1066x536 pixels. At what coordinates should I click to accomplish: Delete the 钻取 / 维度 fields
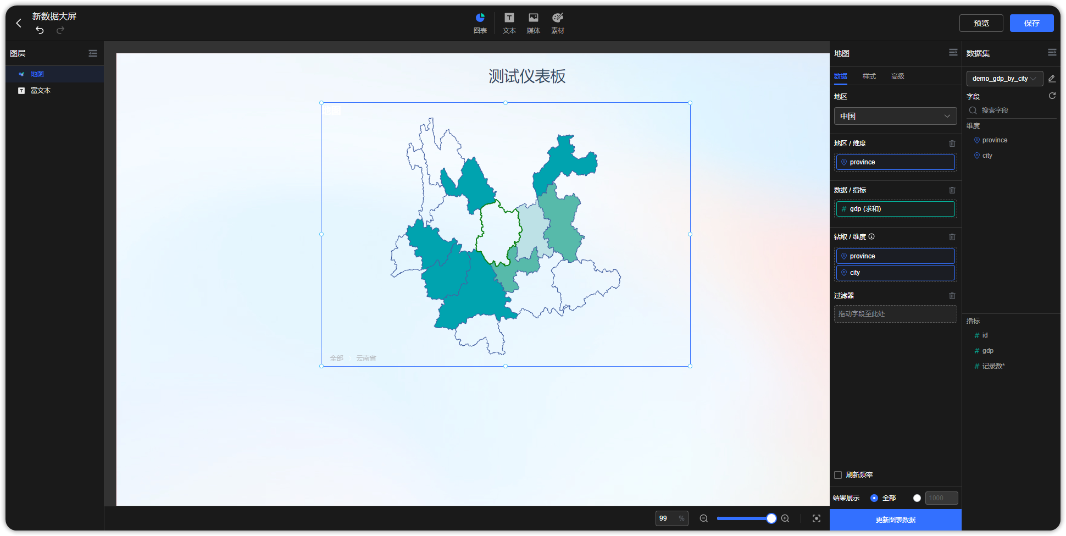pos(952,237)
